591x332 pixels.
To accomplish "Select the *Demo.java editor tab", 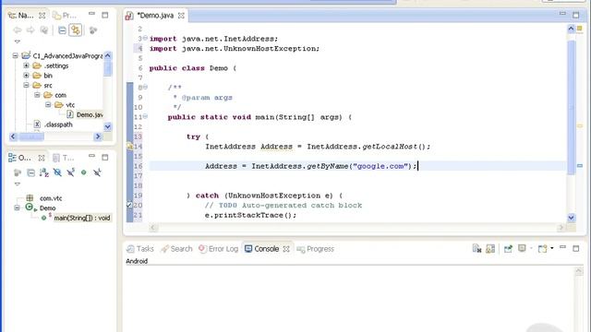I will point(154,16).
